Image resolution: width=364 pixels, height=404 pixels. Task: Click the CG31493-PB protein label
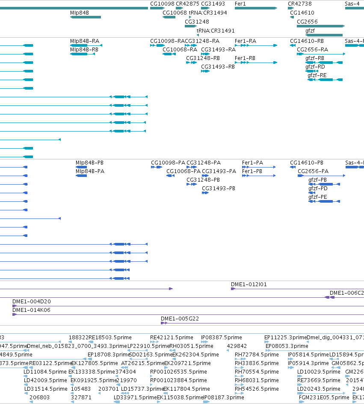pyautogui.click(x=219, y=188)
